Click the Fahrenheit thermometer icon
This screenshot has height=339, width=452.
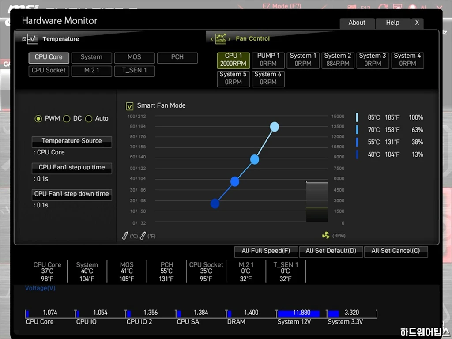tap(143, 236)
